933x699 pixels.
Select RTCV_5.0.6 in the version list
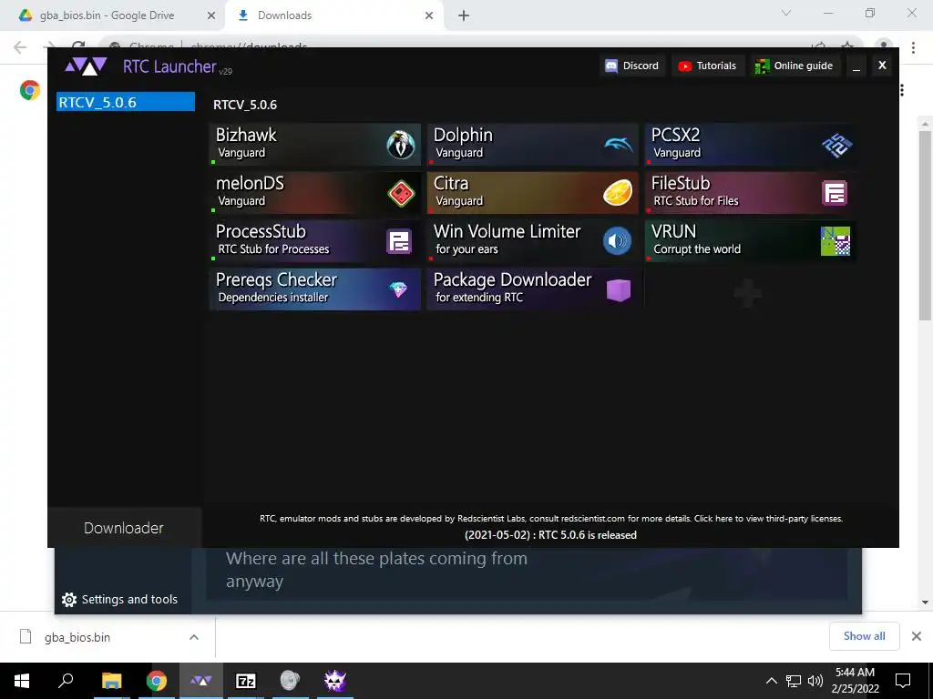(126, 102)
